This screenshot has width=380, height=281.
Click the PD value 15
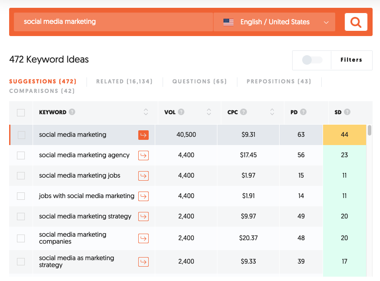(x=301, y=175)
